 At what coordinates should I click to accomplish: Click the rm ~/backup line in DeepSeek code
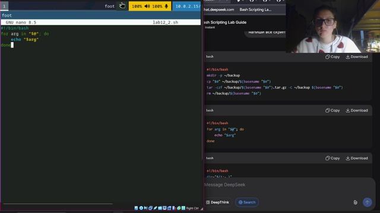pos(234,93)
